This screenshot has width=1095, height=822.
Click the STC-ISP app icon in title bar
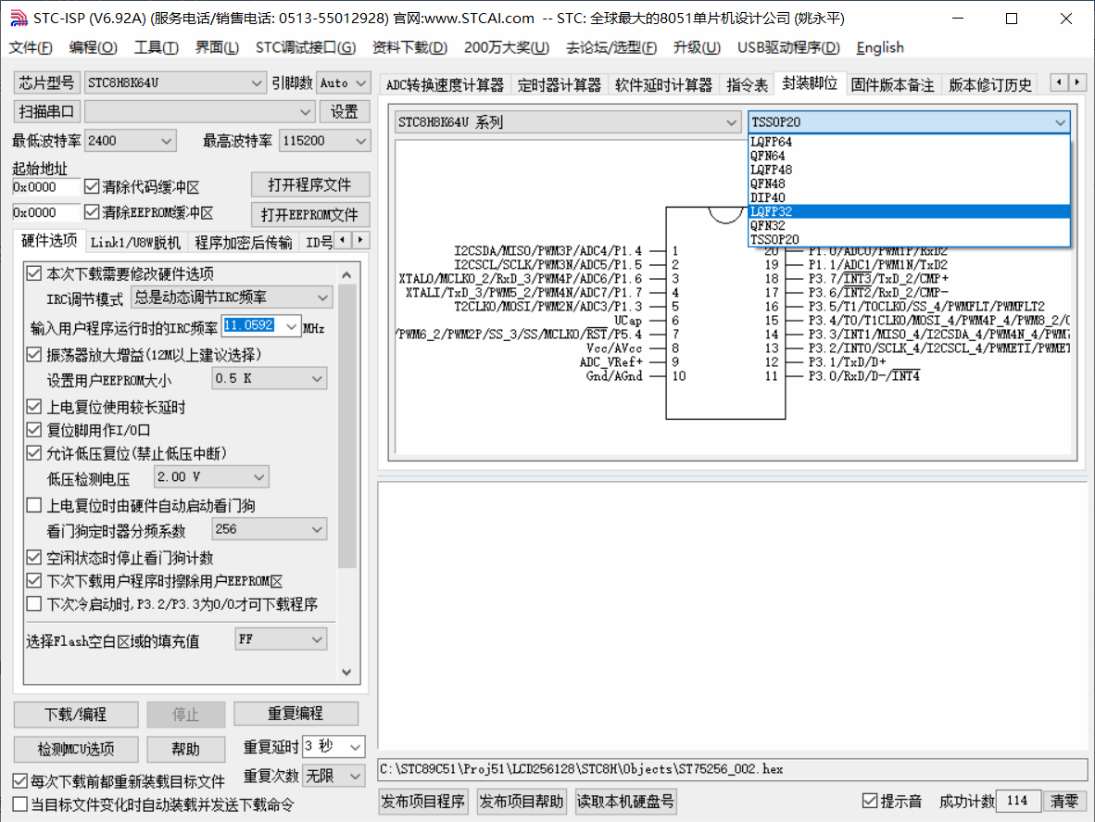tap(19, 19)
